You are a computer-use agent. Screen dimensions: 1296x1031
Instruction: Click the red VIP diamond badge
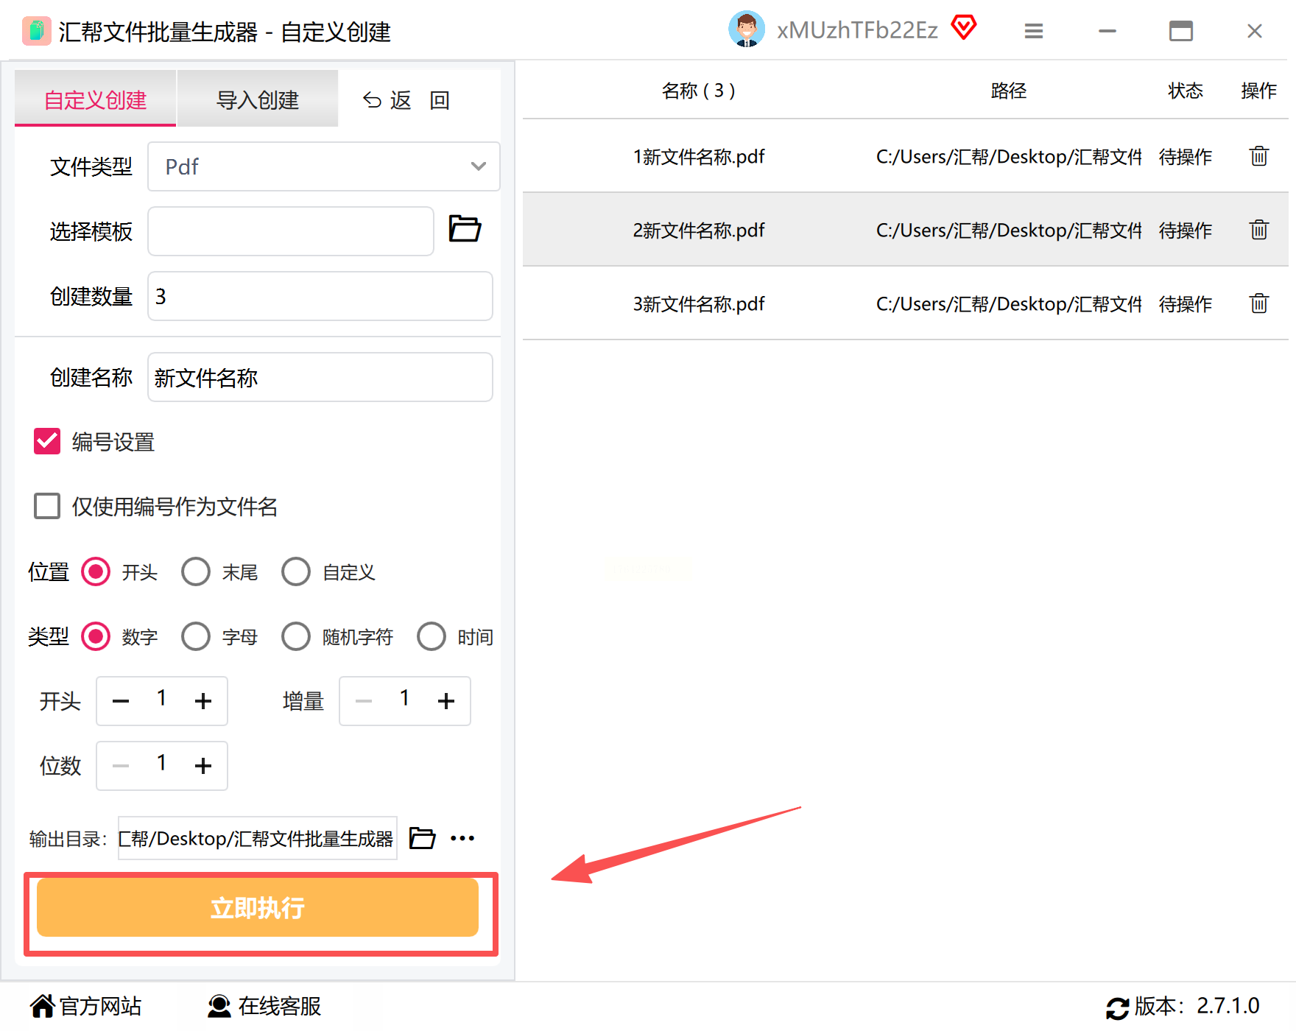[x=963, y=28]
